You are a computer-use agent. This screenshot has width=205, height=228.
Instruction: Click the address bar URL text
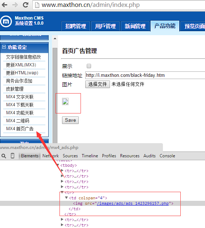click(91, 5)
